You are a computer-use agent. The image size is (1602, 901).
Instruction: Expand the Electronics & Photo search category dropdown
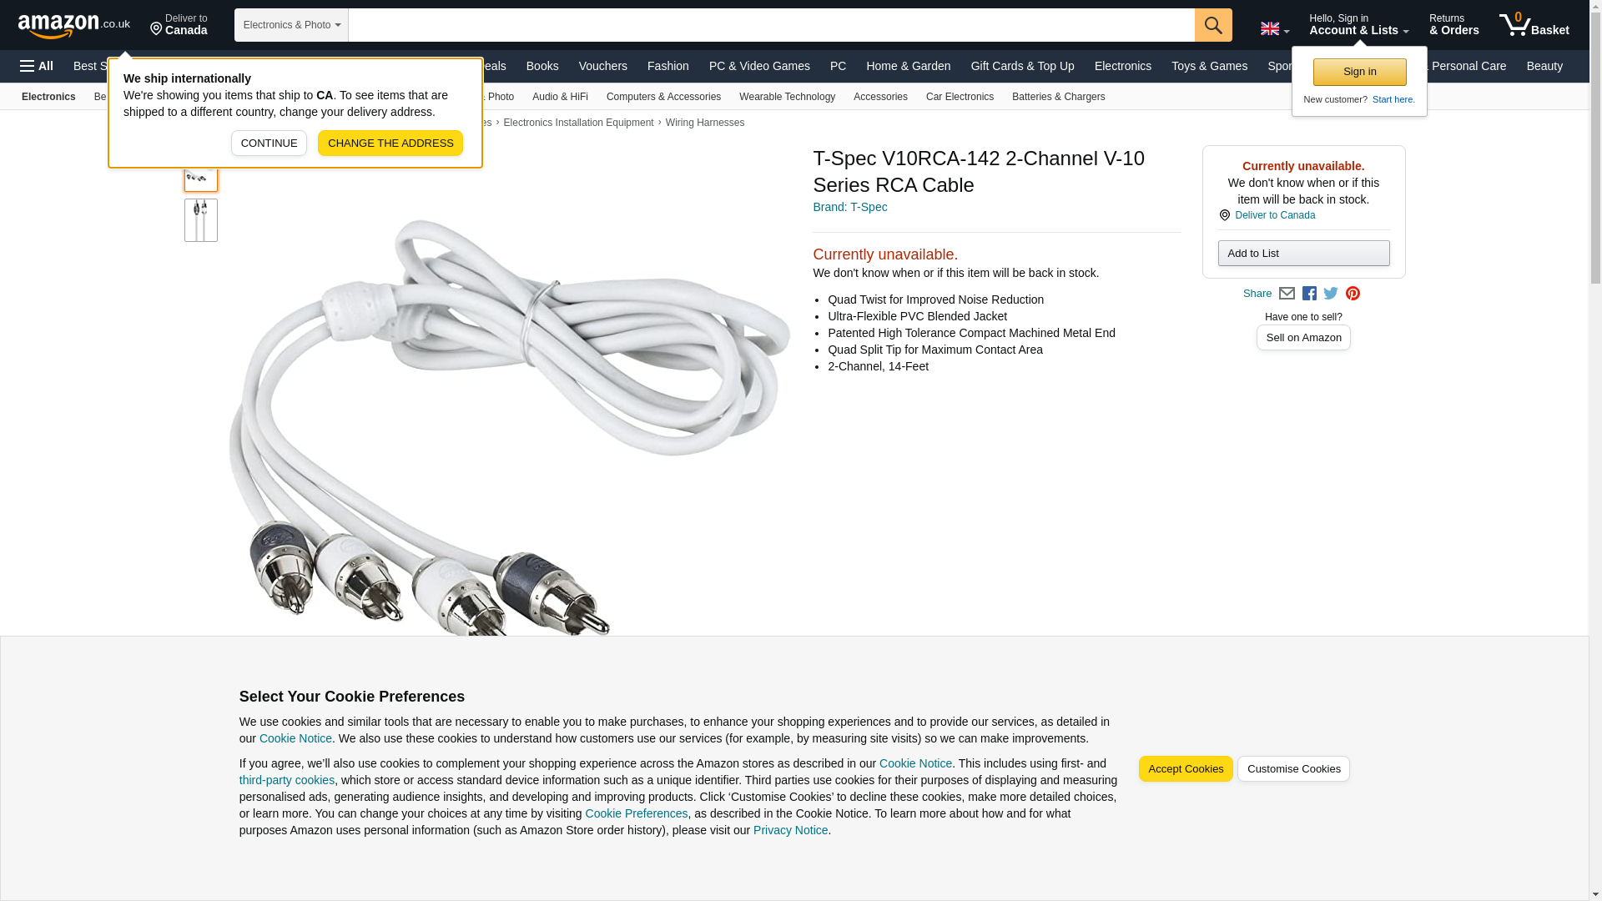[291, 25]
